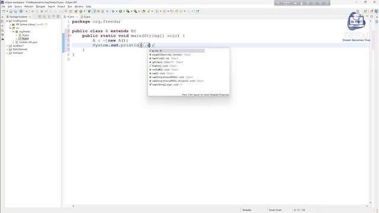Expand the JavaBasic1 project node
The width and height of the screenshot is (379, 213).
pyautogui.click(x=7, y=46)
